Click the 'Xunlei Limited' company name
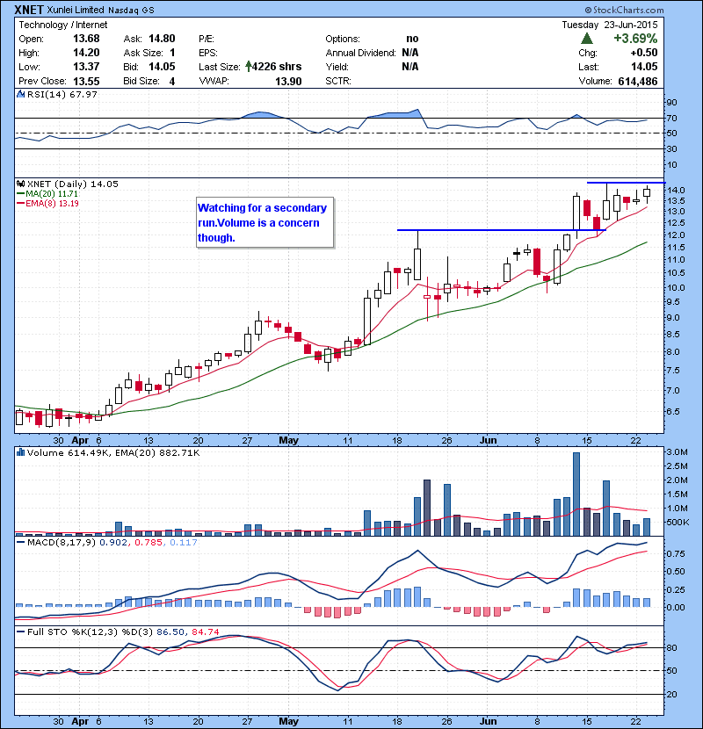703x729 pixels. [x=75, y=10]
